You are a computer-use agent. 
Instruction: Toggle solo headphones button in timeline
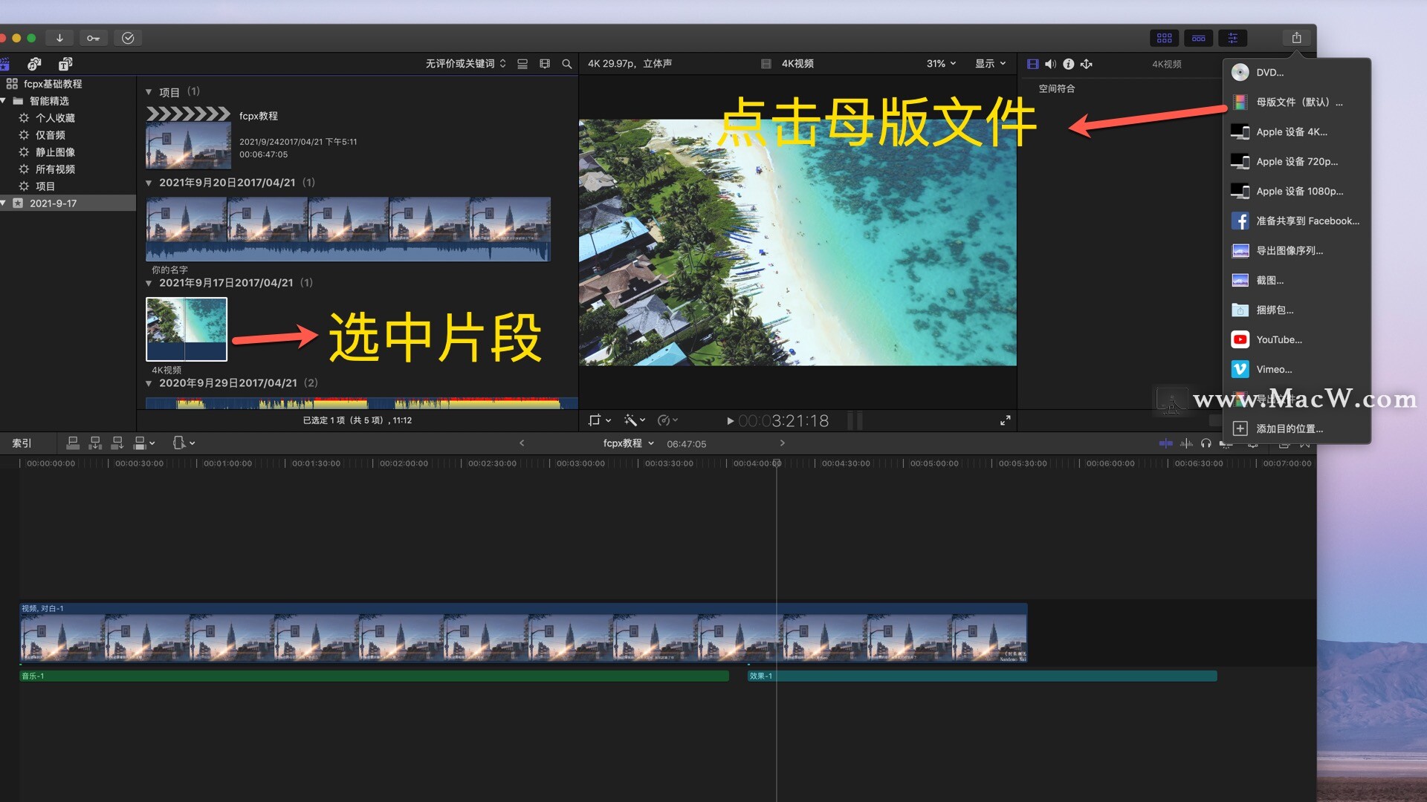(1206, 443)
